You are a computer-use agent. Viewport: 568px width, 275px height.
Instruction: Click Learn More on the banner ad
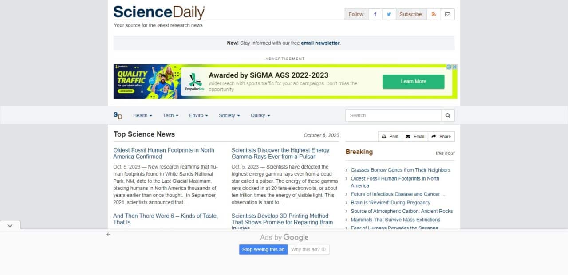pos(414,82)
